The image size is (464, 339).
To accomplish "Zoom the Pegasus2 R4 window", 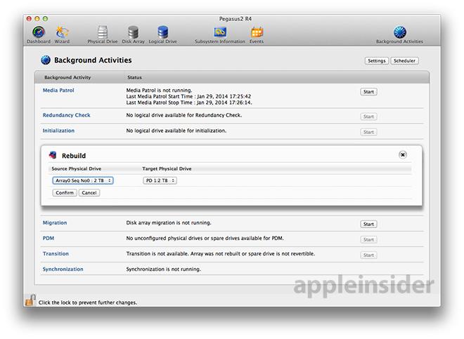I will (45, 19).
